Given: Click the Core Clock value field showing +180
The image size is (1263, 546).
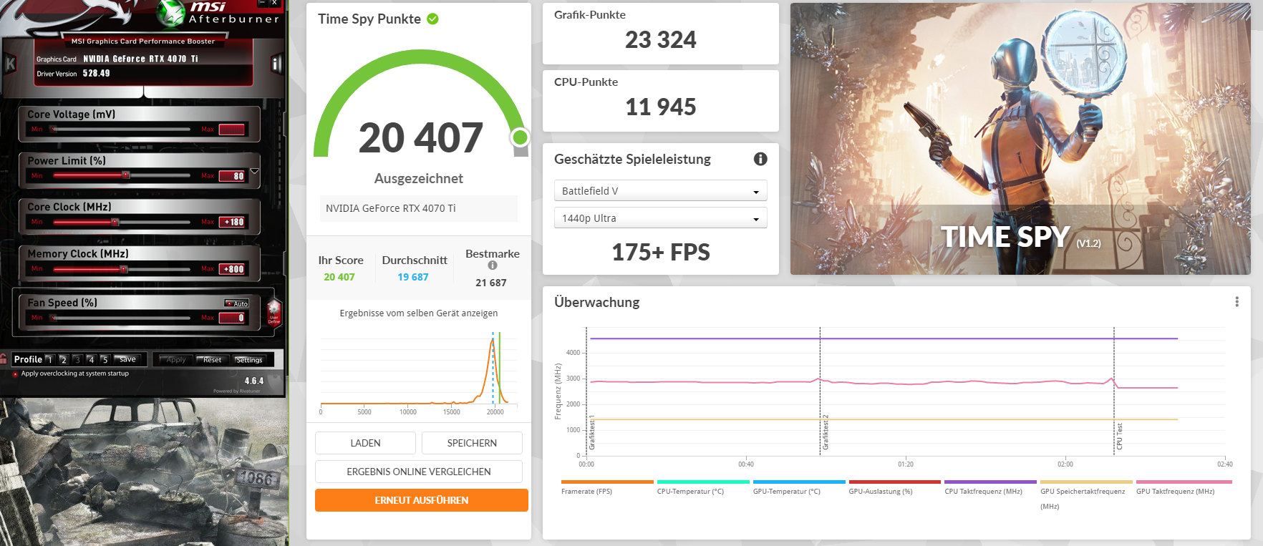Looking at the screenshot, I should click(233, 222).
